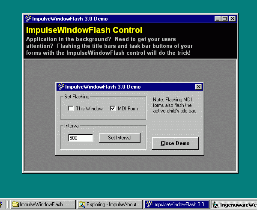Screen dimensions: 257x210
Task: Click the lightbulb icon in child dialog title bar
Action: coord(61,86)
